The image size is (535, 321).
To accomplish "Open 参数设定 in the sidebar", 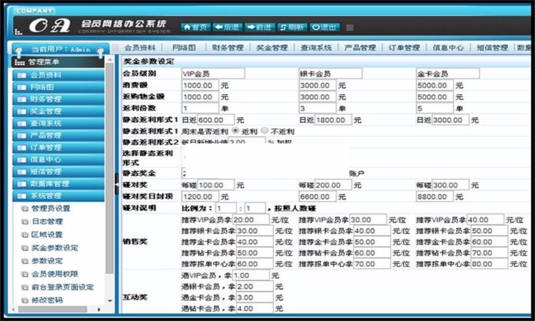I will click(47, 261).
